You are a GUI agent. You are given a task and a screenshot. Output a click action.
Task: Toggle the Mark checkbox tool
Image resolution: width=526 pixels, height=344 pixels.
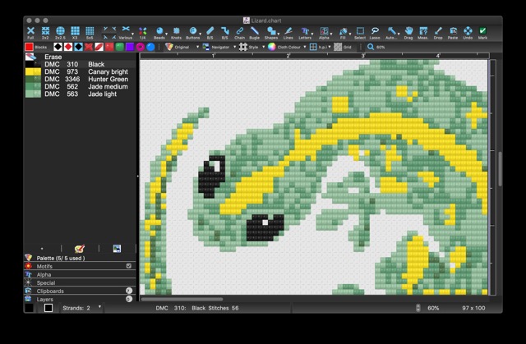click(x=482, y=32)
